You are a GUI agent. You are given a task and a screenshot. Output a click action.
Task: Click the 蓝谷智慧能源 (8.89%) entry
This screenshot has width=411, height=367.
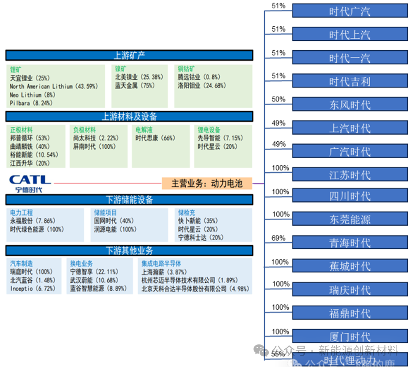point(98,288)
